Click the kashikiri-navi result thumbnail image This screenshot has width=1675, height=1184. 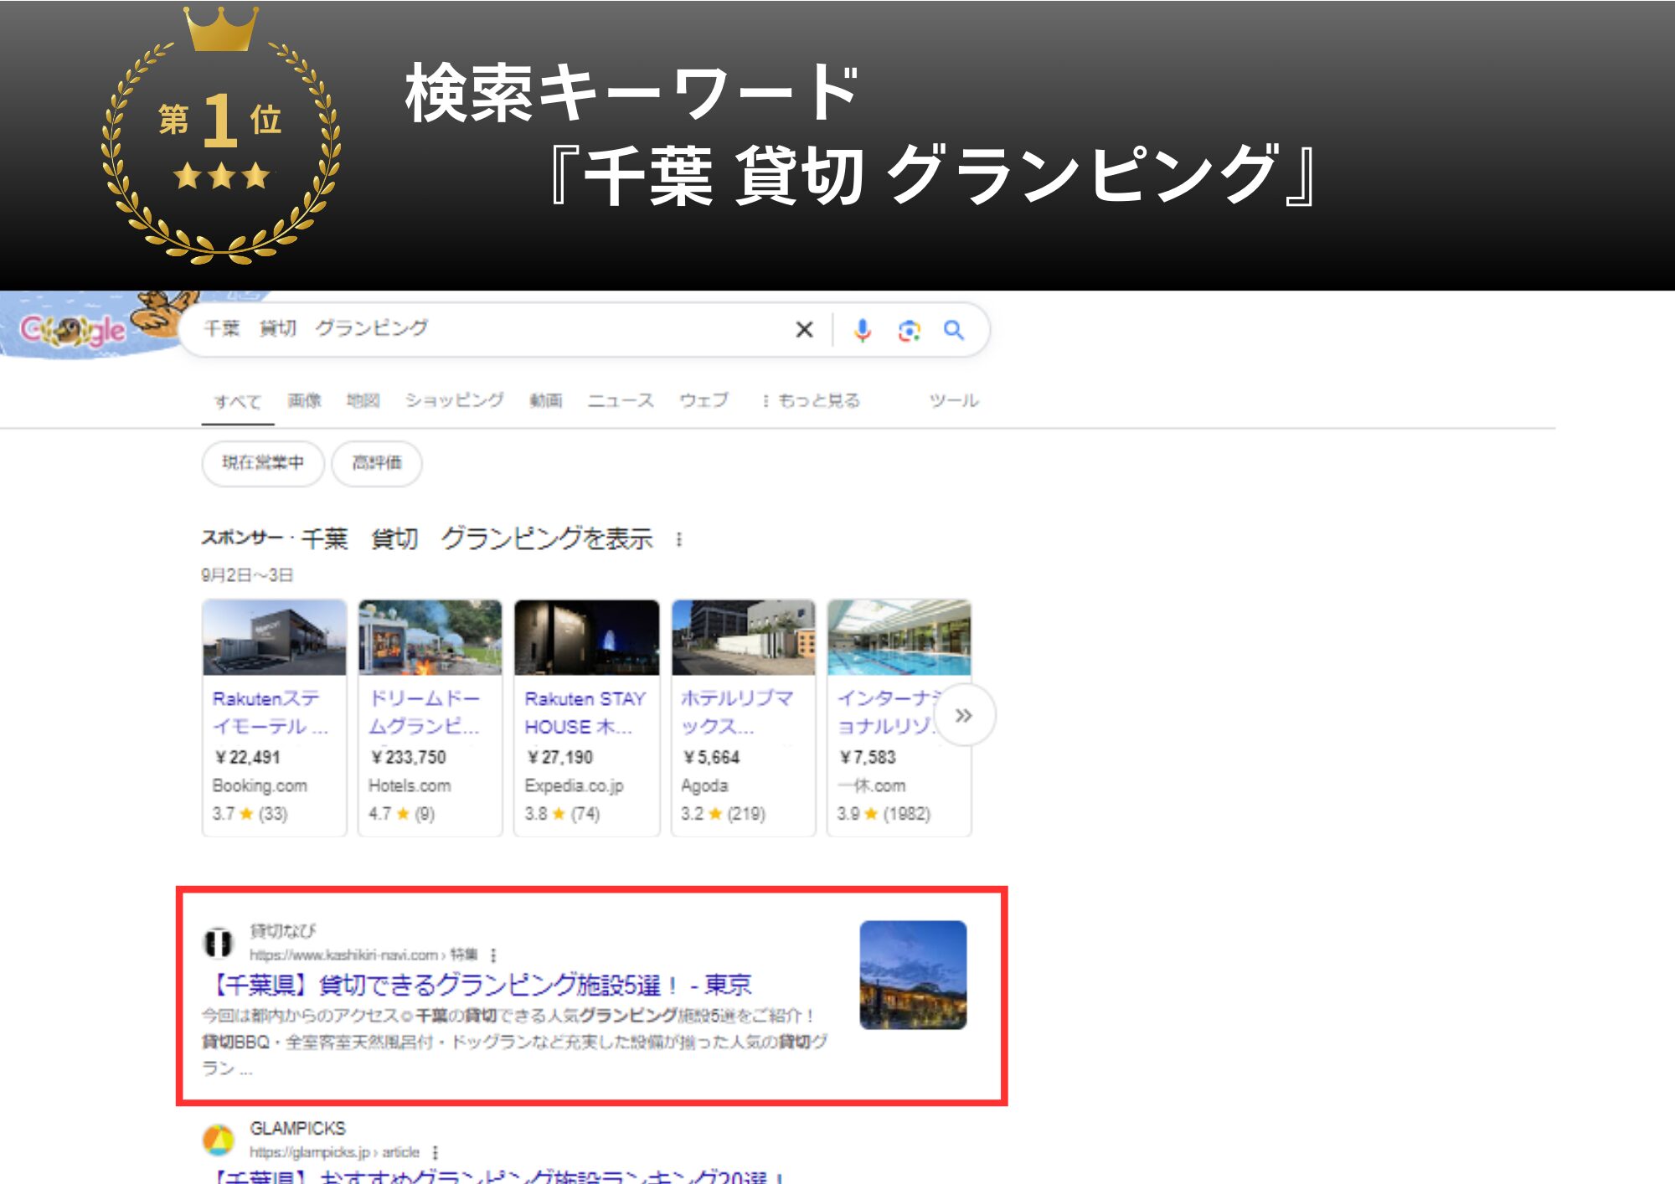click(913, 975)
